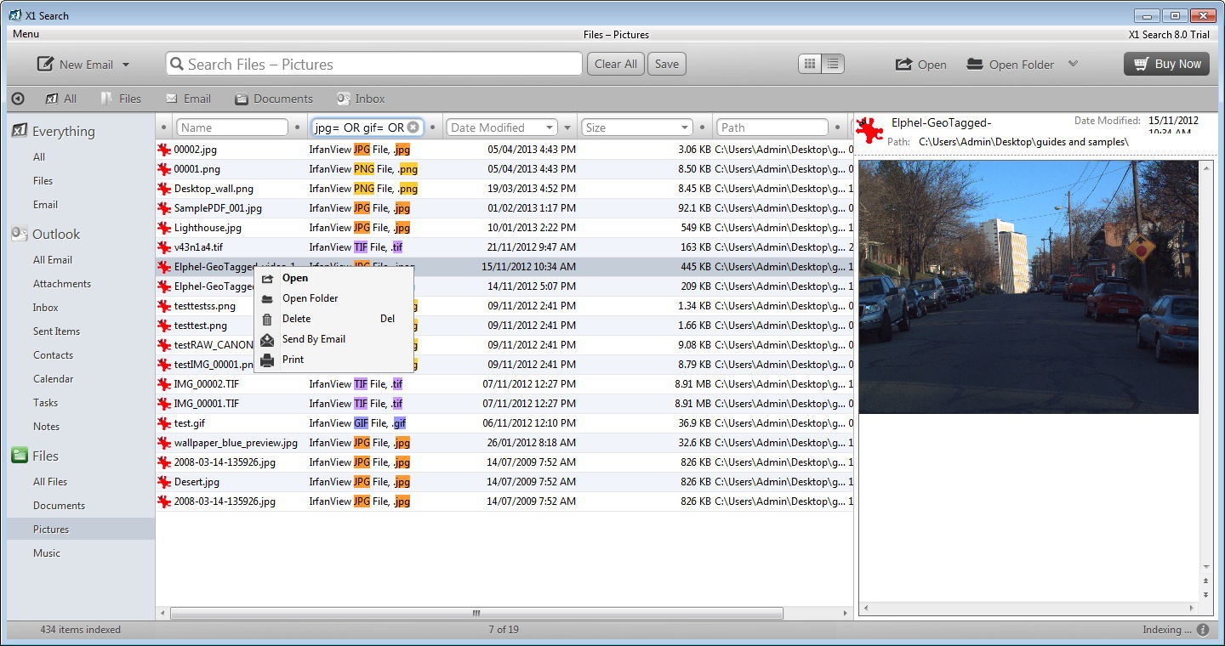Click the back arrow circle icon
The image size is (1225, 646).
[x=18, y=99]
